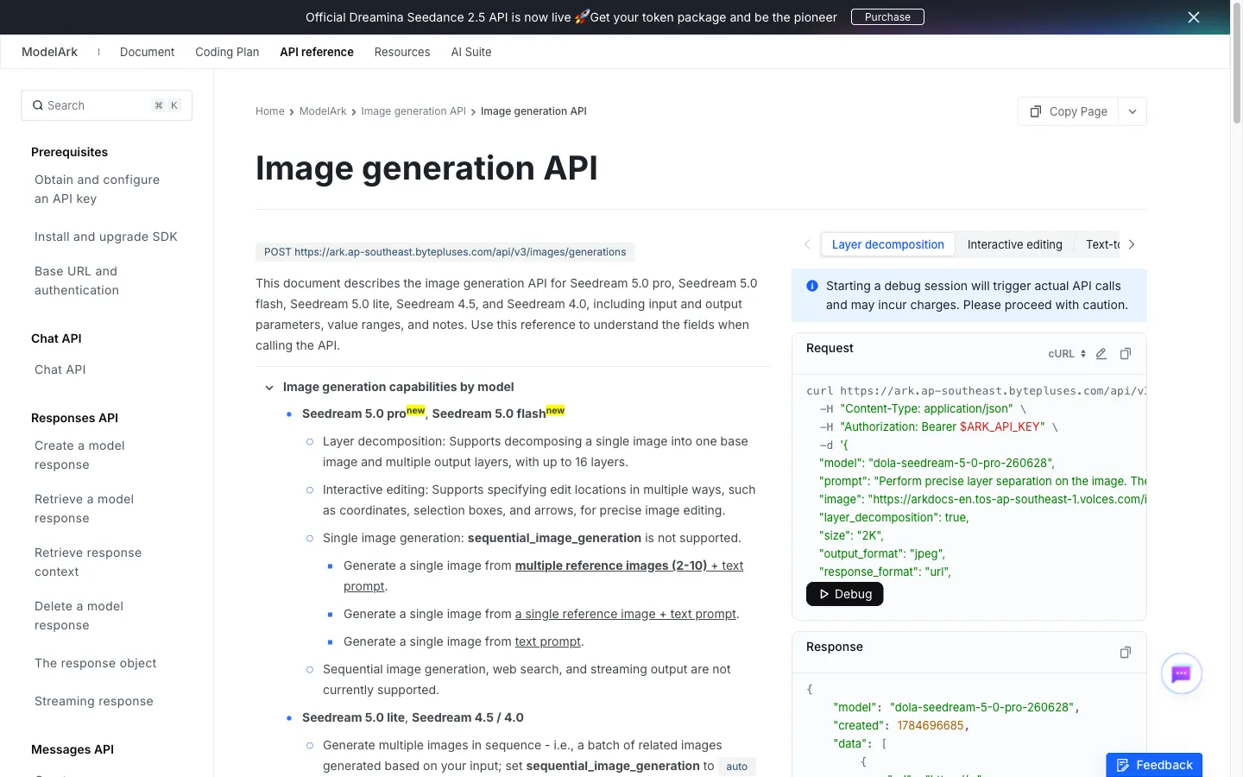Viewport: 1243px width, 777px height.
Task: Open the Resources menu item
Action: 402,52
